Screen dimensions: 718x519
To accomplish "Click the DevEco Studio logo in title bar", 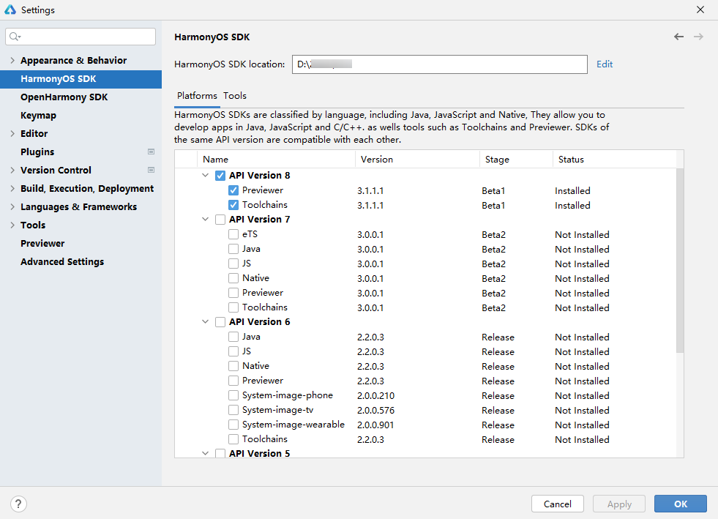I will [10, 10].
